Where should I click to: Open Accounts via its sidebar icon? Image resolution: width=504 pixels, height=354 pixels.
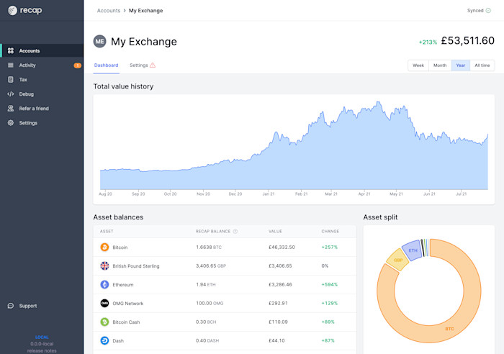click(11, 51)
